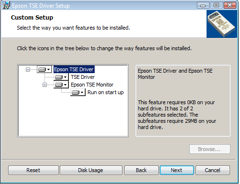Image resolution: width=240 pixels, height=184 pixels.
Task: Click the Reset button
Action: 33,170
